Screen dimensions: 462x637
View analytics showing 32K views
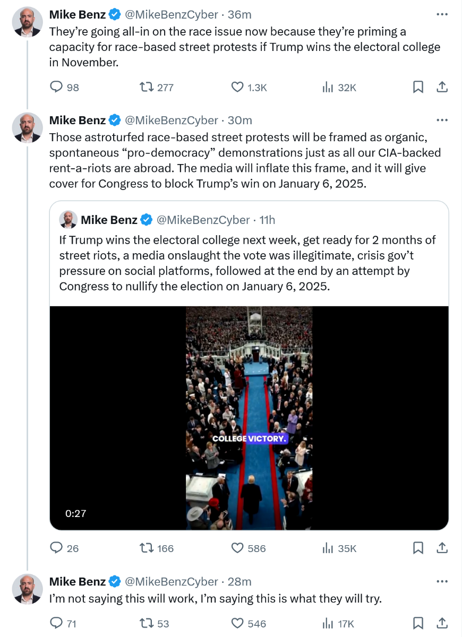pyautogui.click(x=328, y=87)
